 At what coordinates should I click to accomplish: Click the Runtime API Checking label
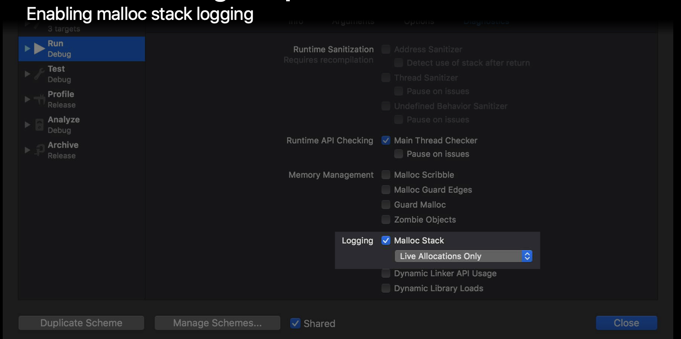[x=330, y=140]
